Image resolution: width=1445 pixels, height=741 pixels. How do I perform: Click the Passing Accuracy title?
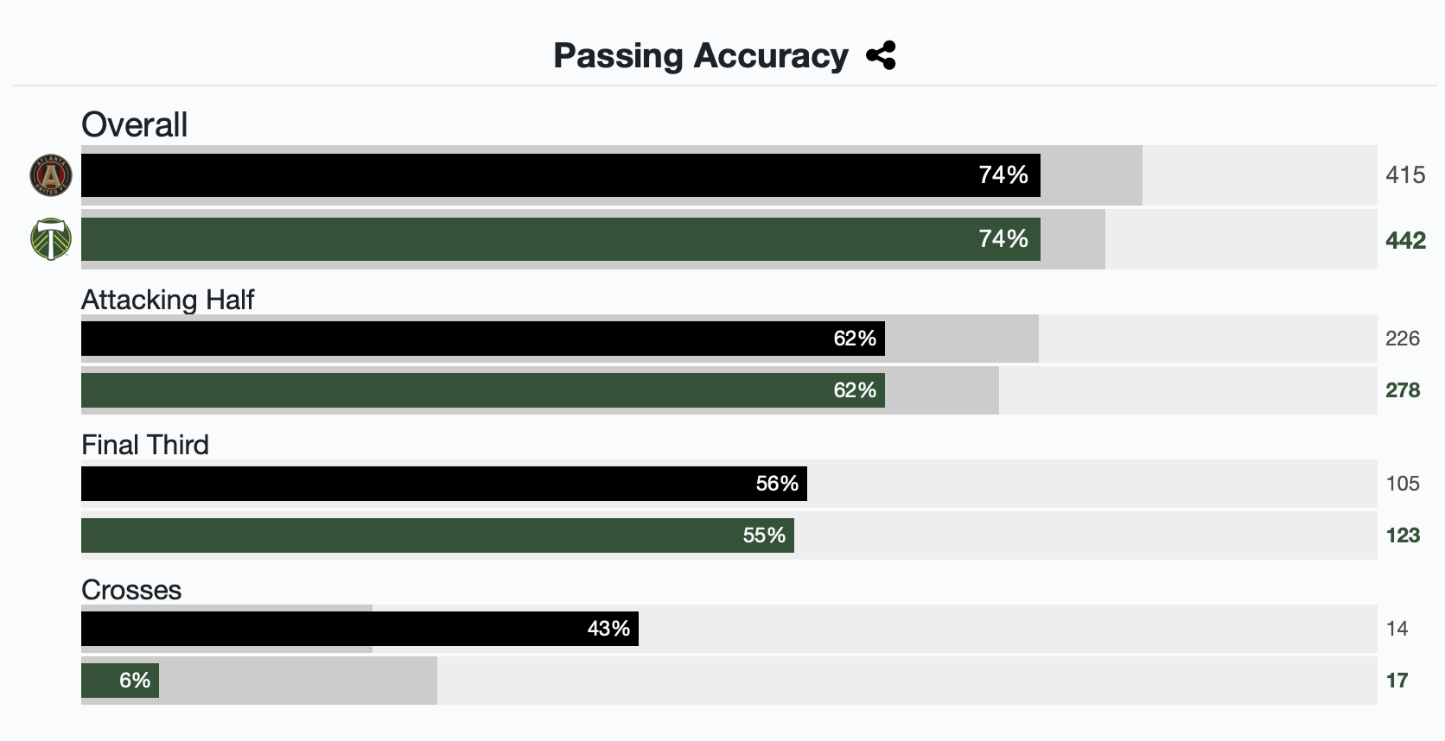click(700, 56)
